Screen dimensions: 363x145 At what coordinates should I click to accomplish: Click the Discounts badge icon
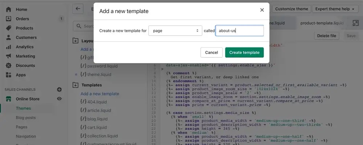[8, 66]
